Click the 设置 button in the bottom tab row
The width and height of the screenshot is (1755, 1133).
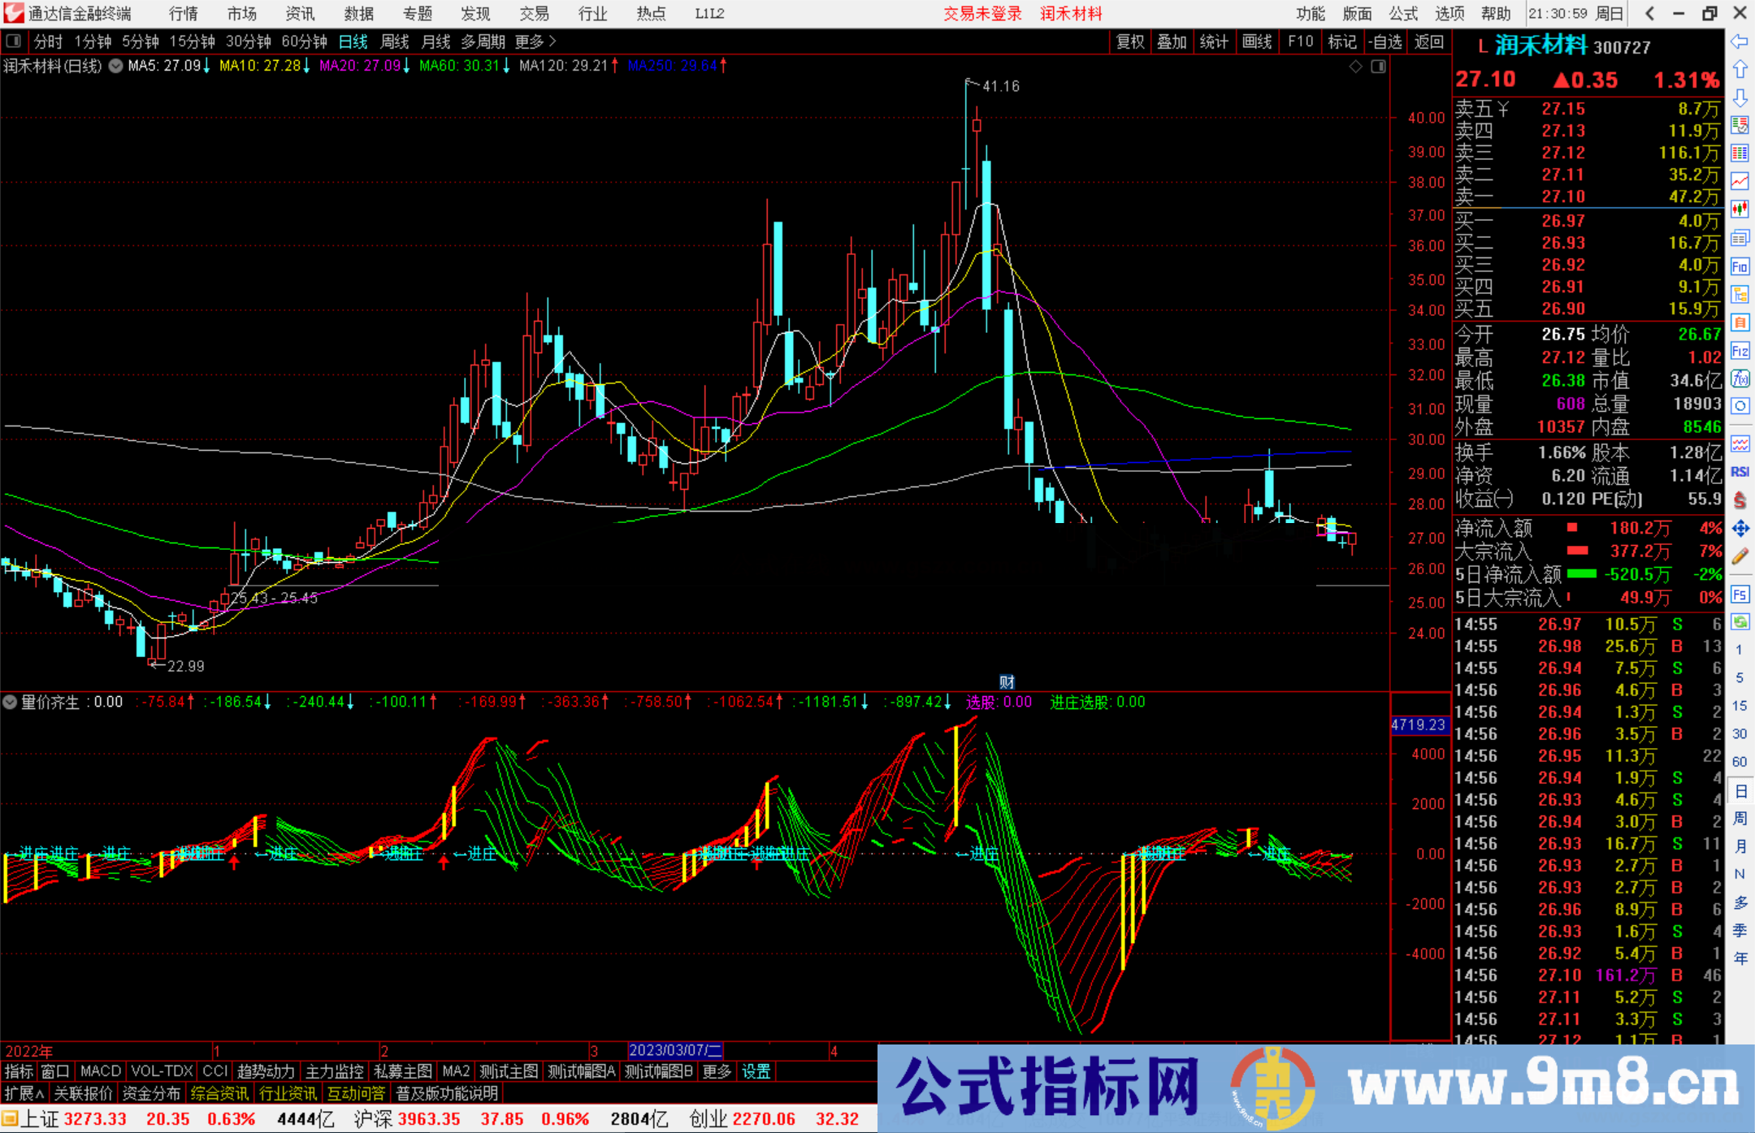click(x=756, y=1071)
